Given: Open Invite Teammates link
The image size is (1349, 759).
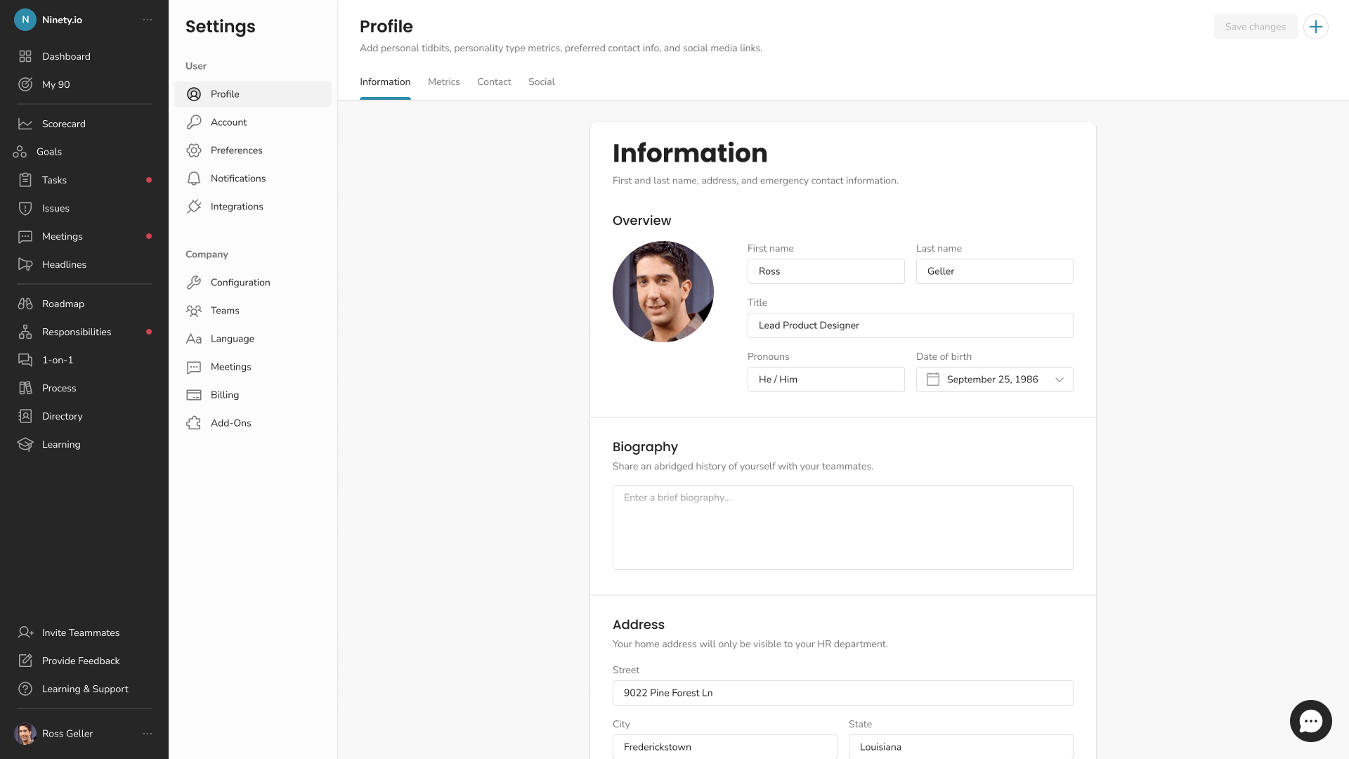Looking at the screenshot, I should pyautogui.click(x=80, y=632).
